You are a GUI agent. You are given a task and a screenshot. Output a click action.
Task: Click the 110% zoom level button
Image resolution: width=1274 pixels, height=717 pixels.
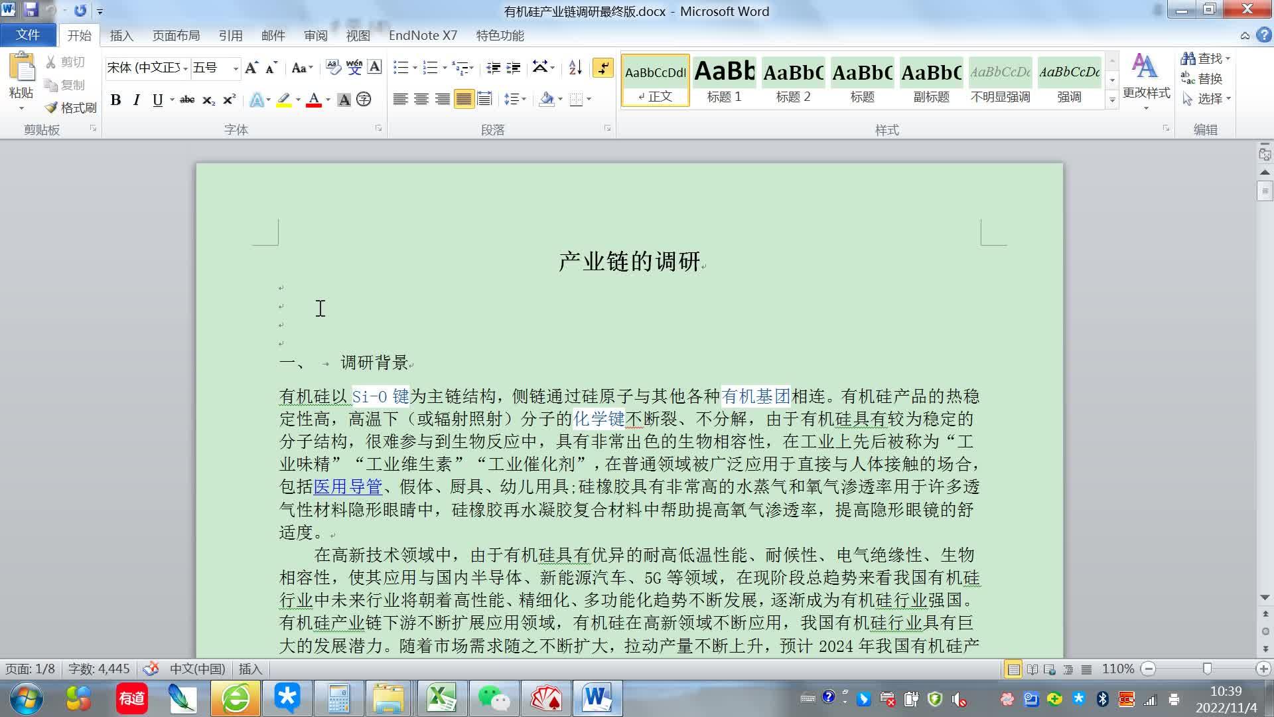pos(1117,669)
